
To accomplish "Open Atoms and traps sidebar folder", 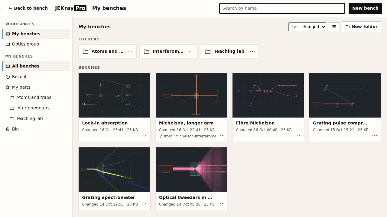I will click(x=38, y=97).
